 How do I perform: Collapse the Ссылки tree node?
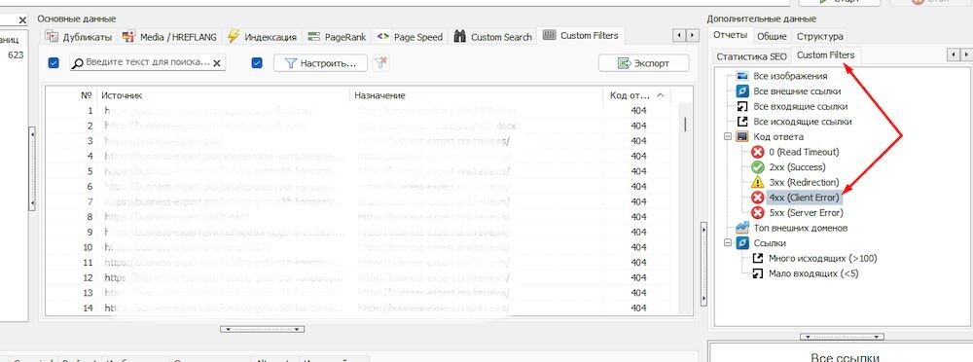point(727,243)
